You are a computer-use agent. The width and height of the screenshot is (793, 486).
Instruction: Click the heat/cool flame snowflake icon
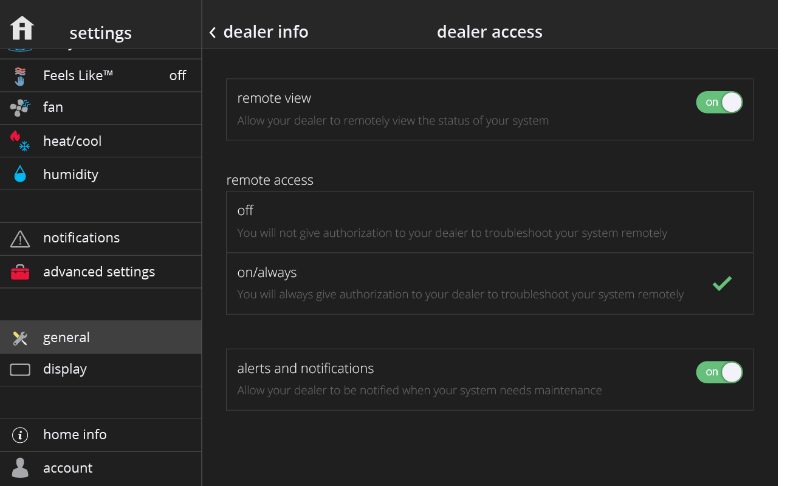pos(20,141)
